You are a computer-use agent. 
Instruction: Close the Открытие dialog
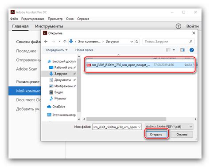click(x=194, y=33)
